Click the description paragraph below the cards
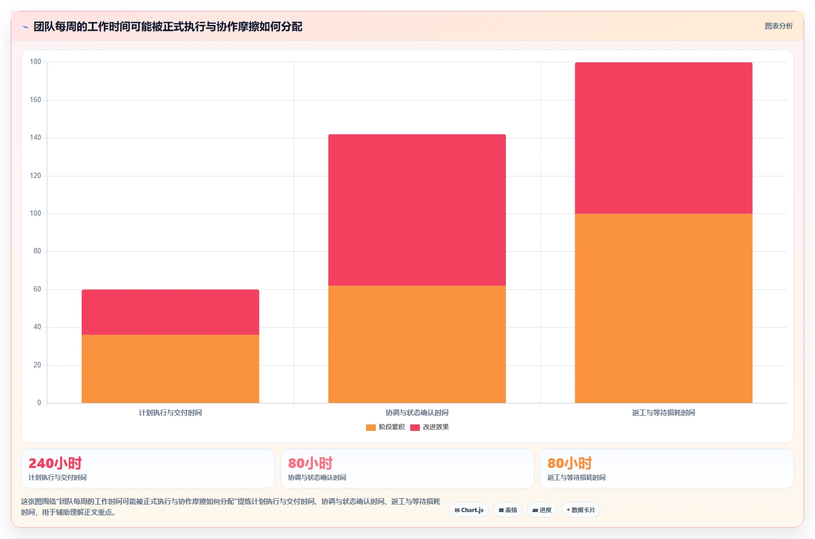Image resolution: width=815 pixels, height=539 pixels. tap(231, 507)
